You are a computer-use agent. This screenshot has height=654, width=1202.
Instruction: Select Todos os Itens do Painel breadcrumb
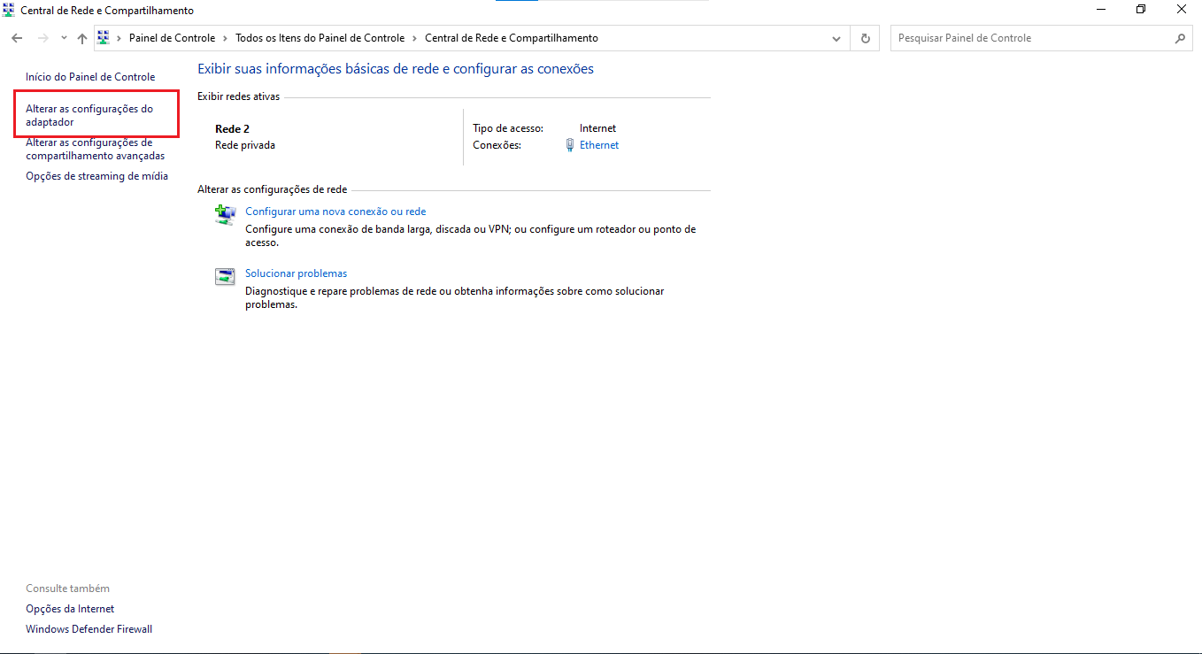click(320, 38)
